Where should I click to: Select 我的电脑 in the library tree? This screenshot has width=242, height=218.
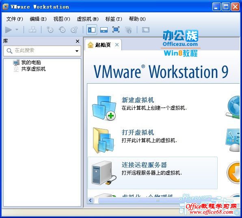[x=31, y=63]
